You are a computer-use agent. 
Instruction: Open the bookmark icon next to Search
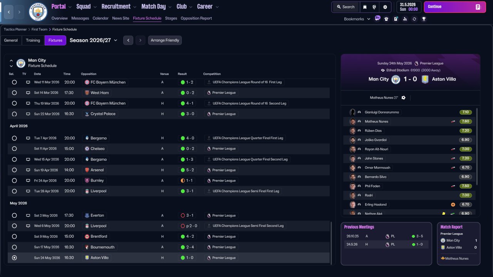pos(365,7)
